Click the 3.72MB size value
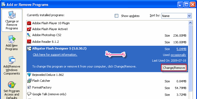 (x=181, y=95)
